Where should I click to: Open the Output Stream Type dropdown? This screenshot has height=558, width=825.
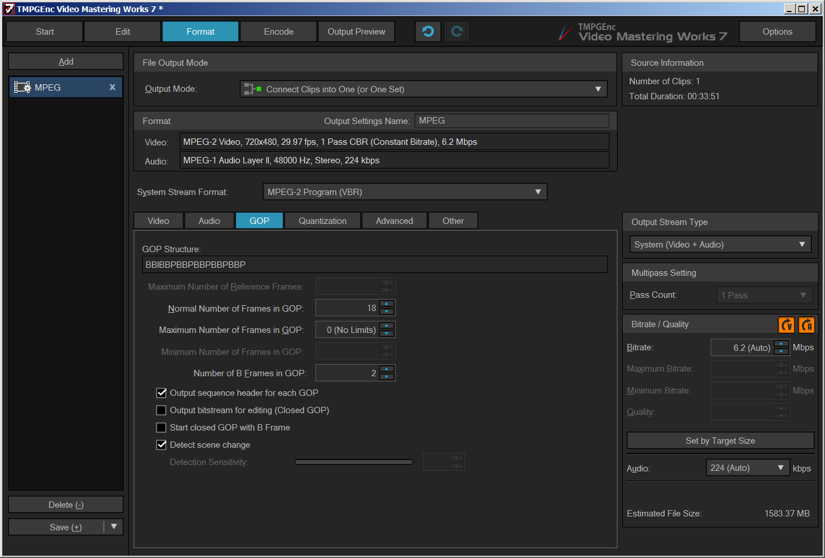720,245
